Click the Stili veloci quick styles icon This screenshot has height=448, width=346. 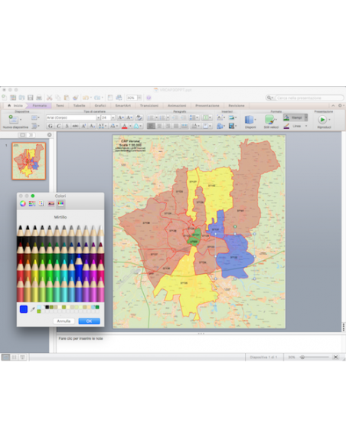[269, 120]
